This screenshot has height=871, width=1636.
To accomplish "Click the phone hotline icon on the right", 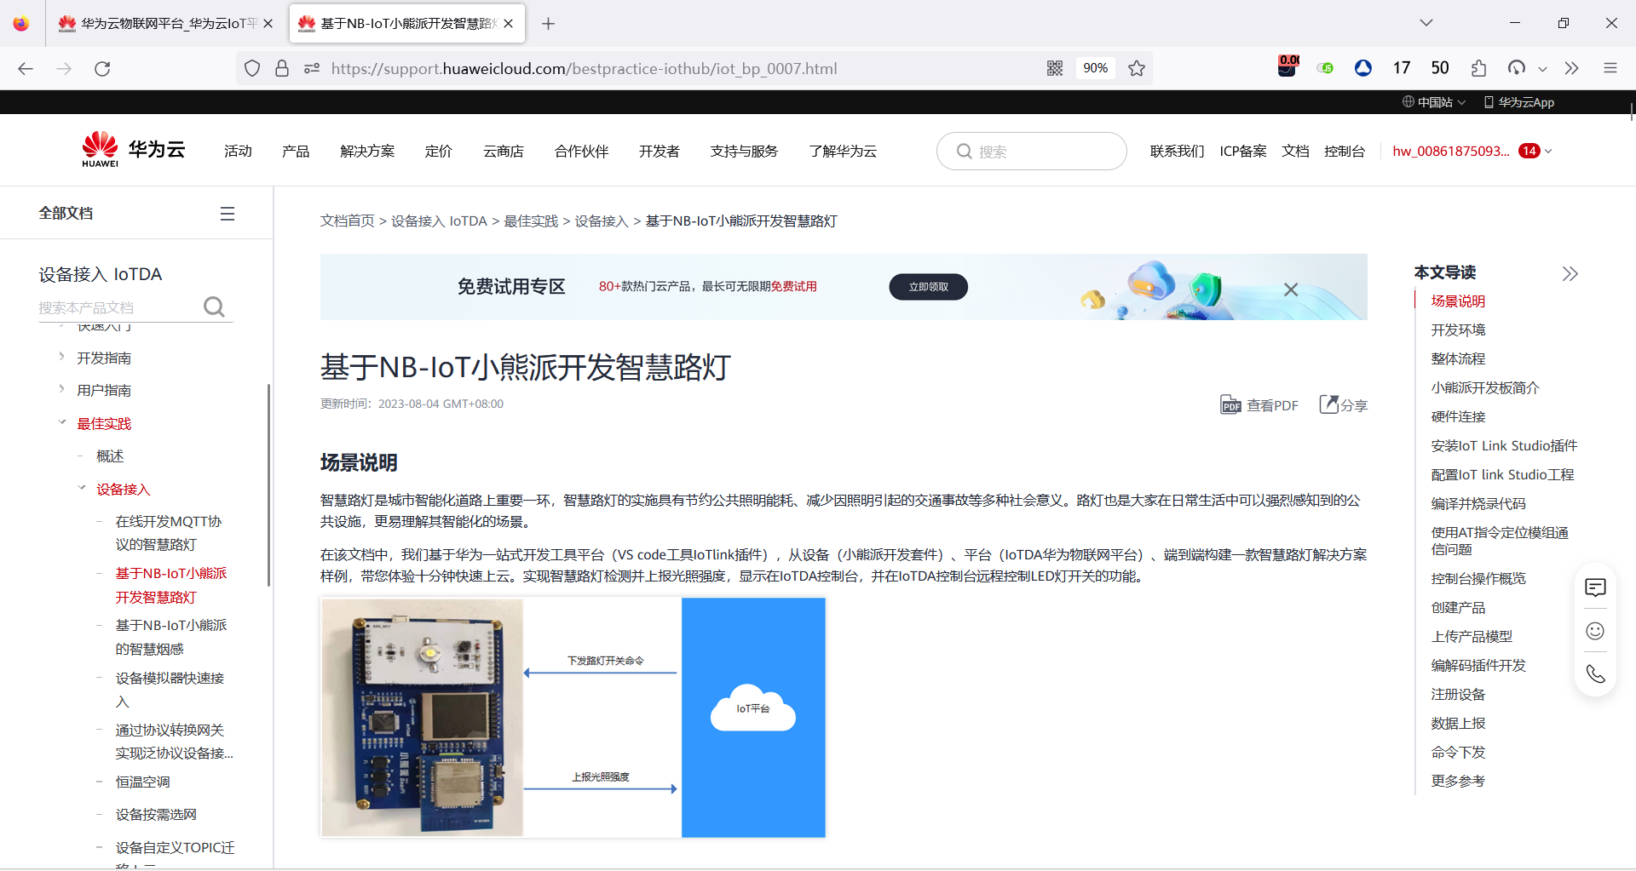I will [1595, 673].
